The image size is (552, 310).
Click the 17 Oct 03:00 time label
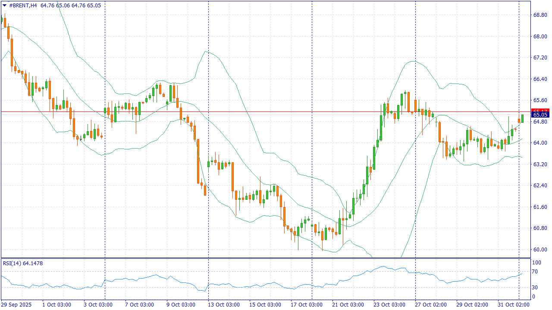pos(307,305)
